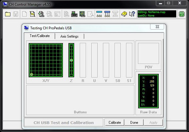This screenshot has height=132, width=189.
Task: Click the 'POV' label
Action: pyautogui.click(x=148, y=67)
